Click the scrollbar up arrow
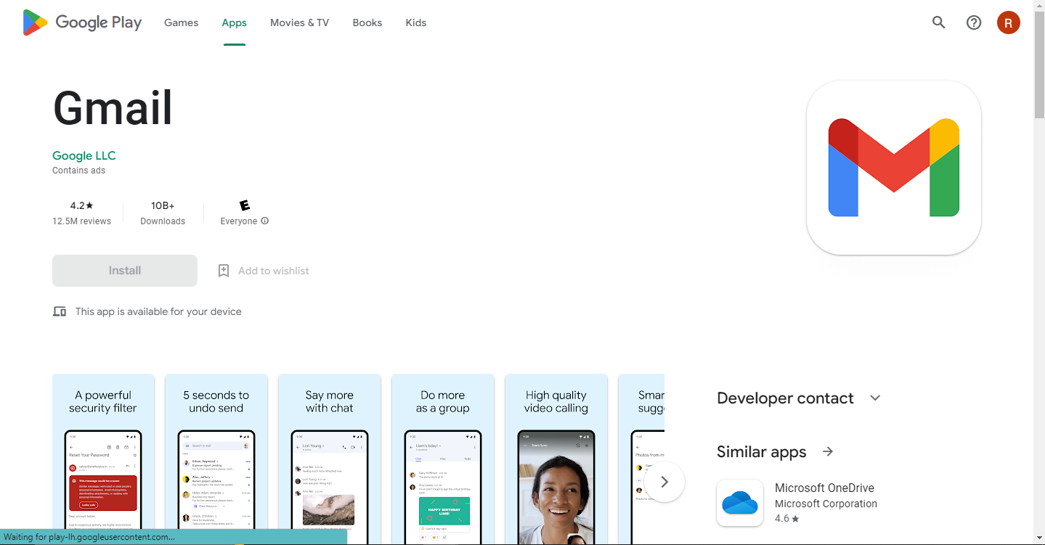Screen dimensions: 1045x545 [x=1038, y=6]
